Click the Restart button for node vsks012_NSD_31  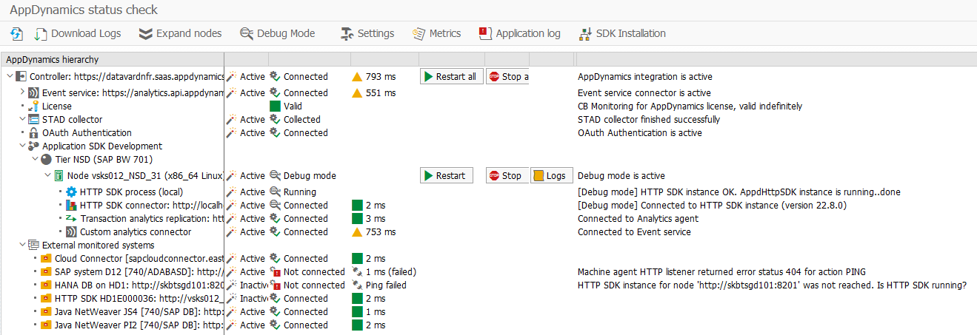click(x=447, y=175)
